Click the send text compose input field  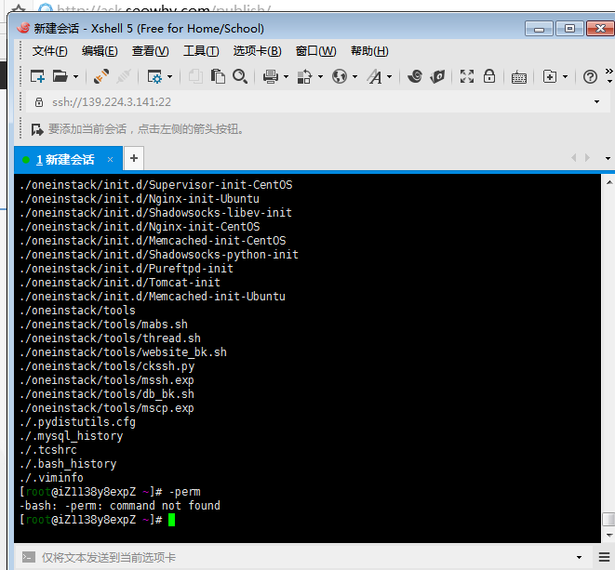(307, 558)
